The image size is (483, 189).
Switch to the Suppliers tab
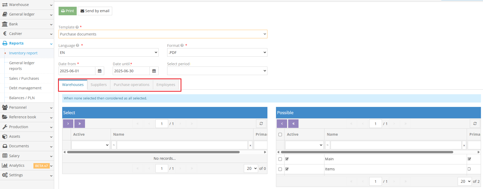98,85
